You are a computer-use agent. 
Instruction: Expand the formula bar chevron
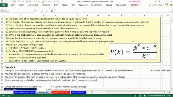pos(171,11)
